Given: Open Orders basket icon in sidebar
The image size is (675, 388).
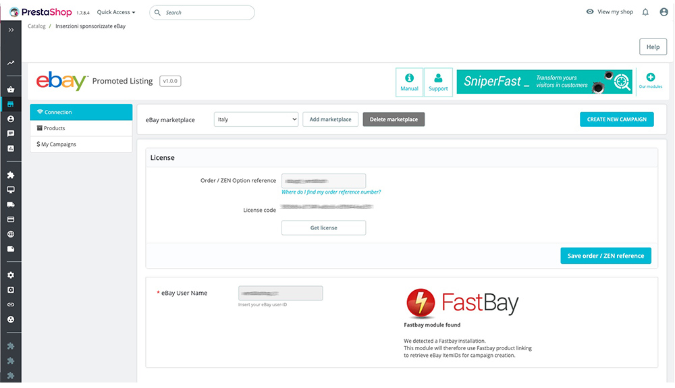Looking at the screenshot, I should pyautogui.click(x=11, y=90).
